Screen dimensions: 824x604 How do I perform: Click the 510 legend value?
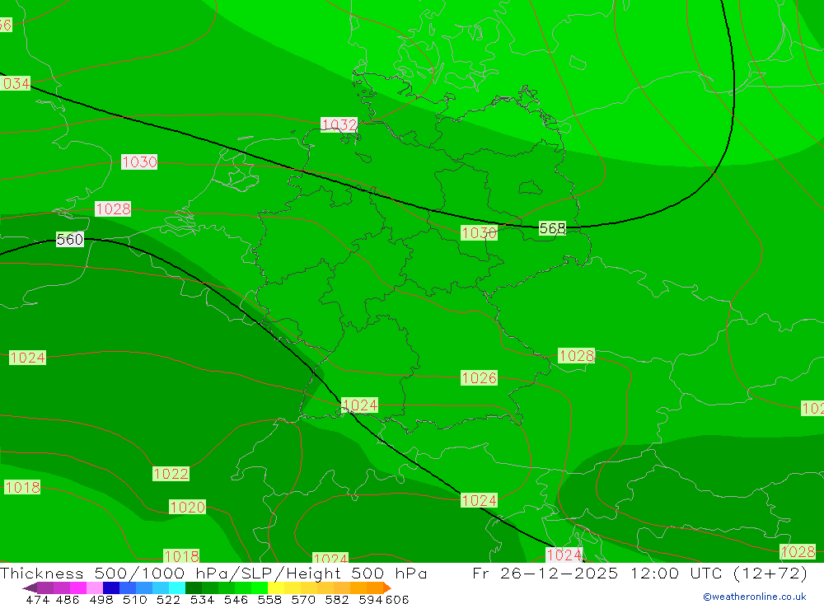pos(134,599)
